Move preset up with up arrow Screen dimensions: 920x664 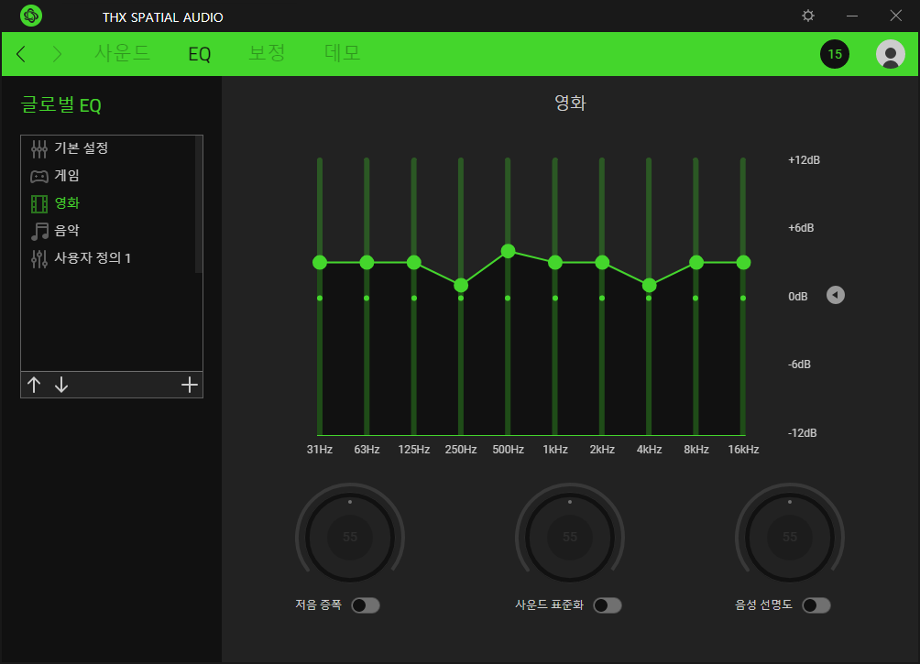pyautogui.click(x=34, y=385)
